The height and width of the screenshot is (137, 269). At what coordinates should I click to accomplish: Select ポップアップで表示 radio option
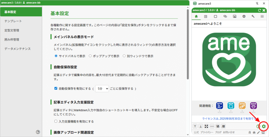tap(90, 56)
